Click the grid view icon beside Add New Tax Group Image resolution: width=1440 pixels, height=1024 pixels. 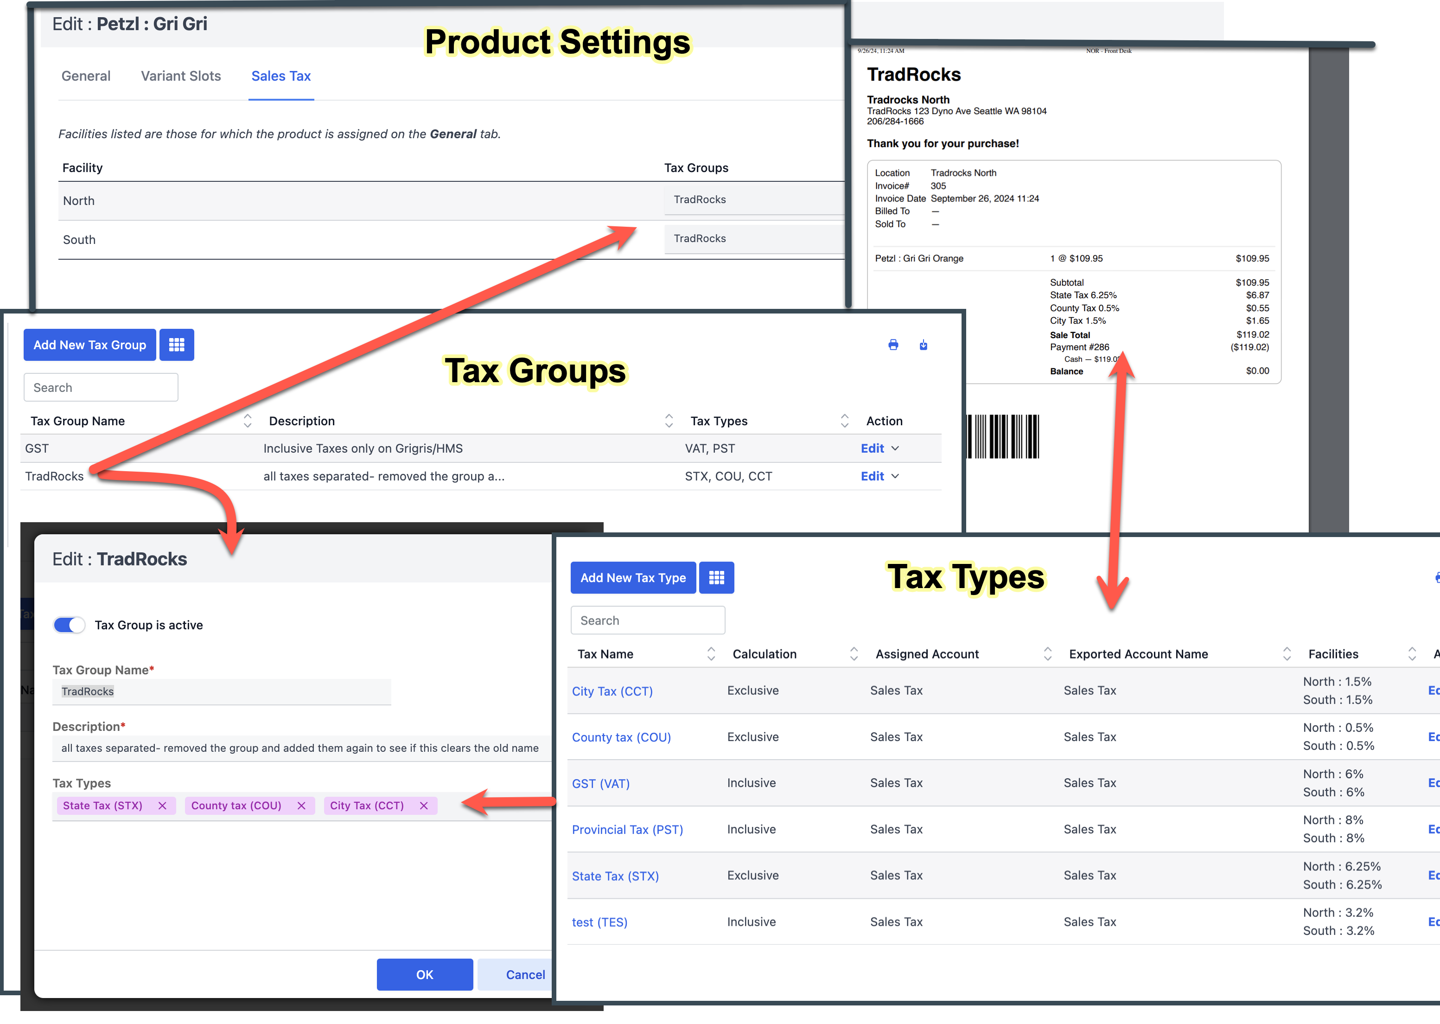pyautogui.click(x=177, y=345)
